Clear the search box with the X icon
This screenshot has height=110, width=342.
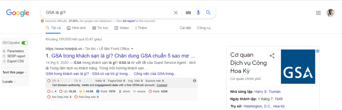click(176, 13)
